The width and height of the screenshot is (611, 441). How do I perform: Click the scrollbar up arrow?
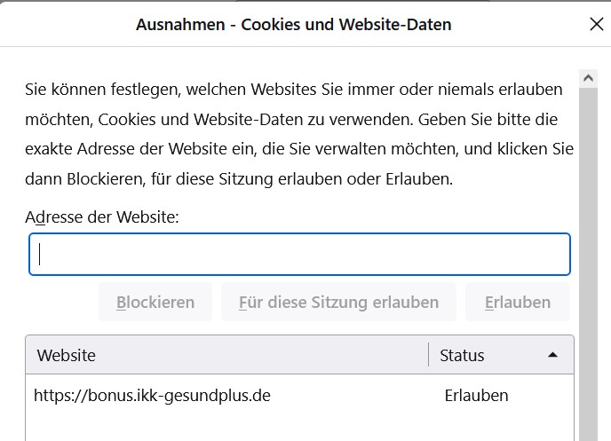[x=587, y=79]
